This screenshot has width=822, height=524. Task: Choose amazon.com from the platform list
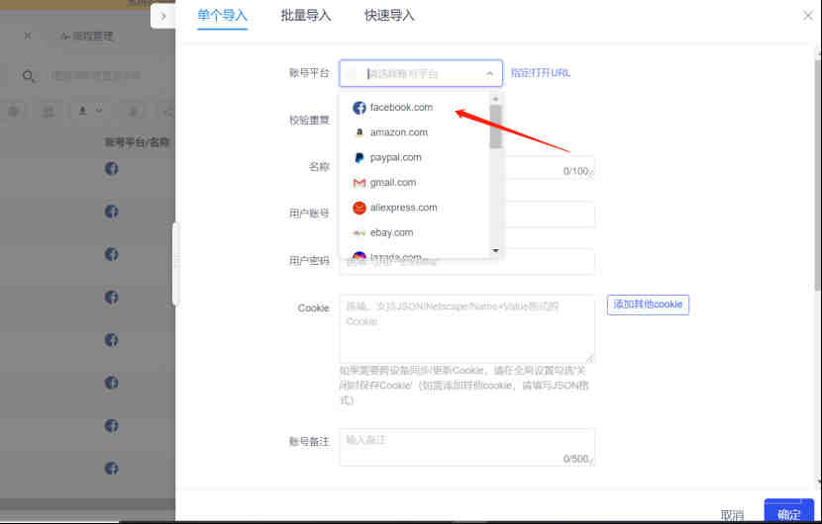(414, 132)
